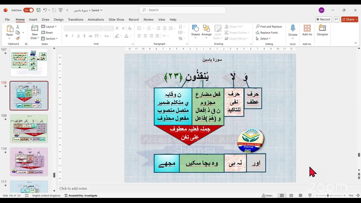361x203 pixels.
Task: Switch to Reading View
Action: pyautogui.click(x=301, y=195)
